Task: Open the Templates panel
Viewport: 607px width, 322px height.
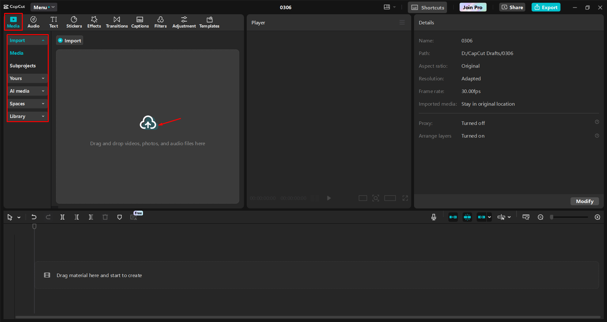Action: point(209,22)
